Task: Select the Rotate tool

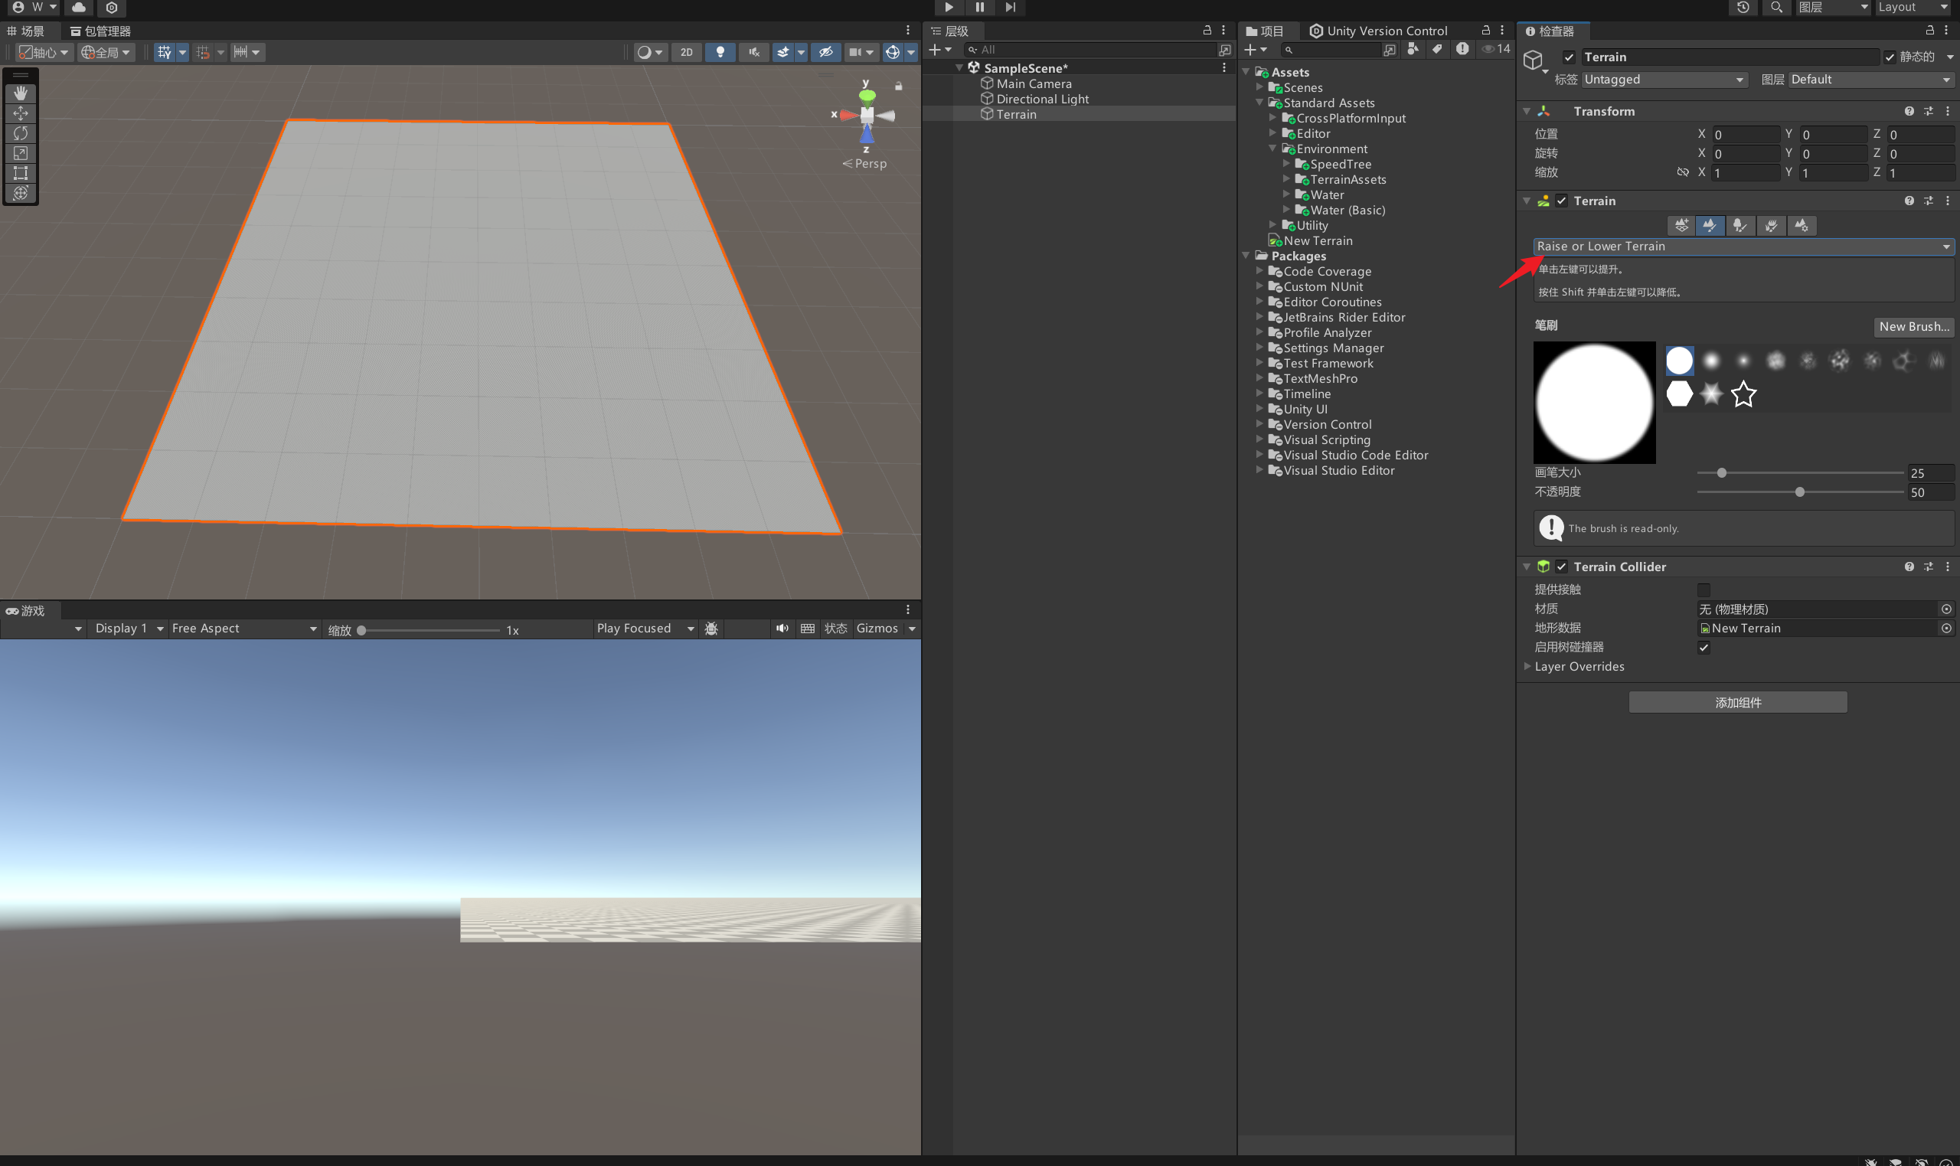Action: tap(21, 132)
